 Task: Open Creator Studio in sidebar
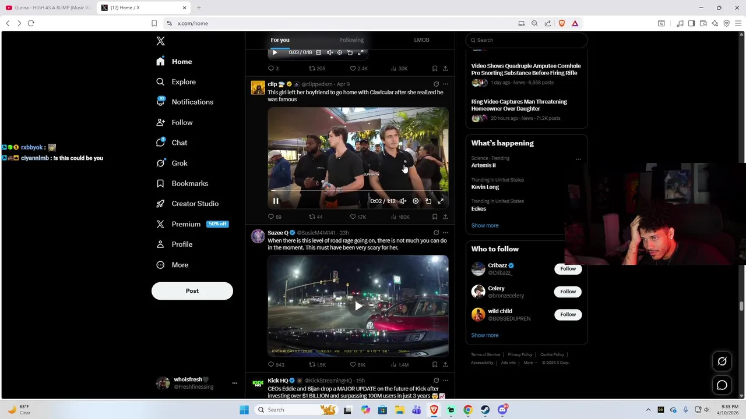(x=187, y=204)
